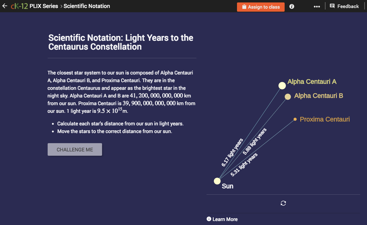Click the Sun marker in the diagram

tap(217, 181)
